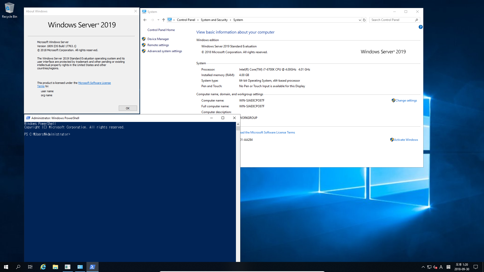Open Control Panel Home link
484x272 pixels.
click(x=161, y=30)
